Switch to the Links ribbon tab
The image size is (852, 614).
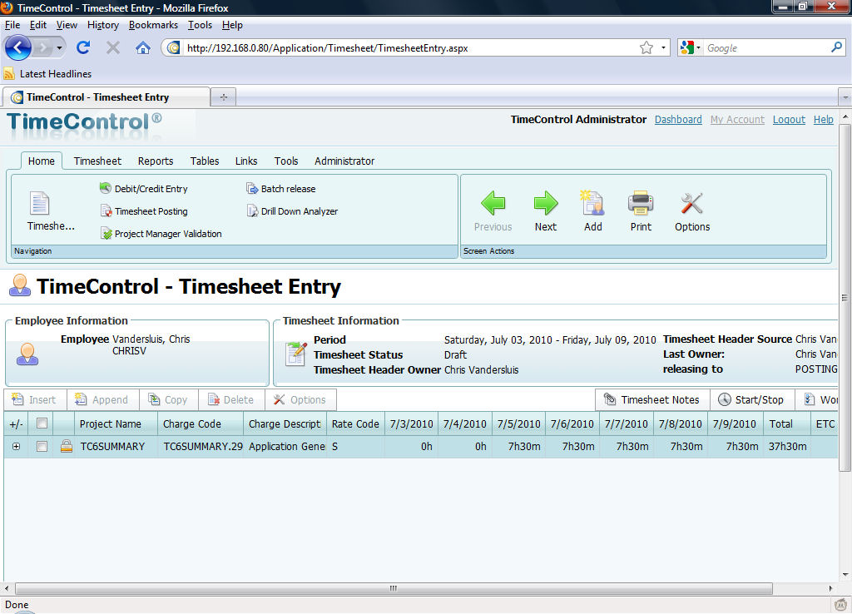(x=246, y=161)
